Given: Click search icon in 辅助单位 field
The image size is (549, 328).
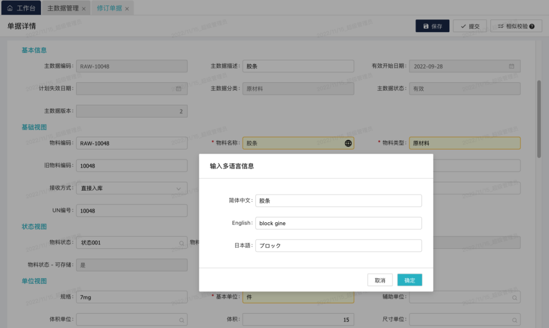Looking at the screenshot, I should [514, 297].
